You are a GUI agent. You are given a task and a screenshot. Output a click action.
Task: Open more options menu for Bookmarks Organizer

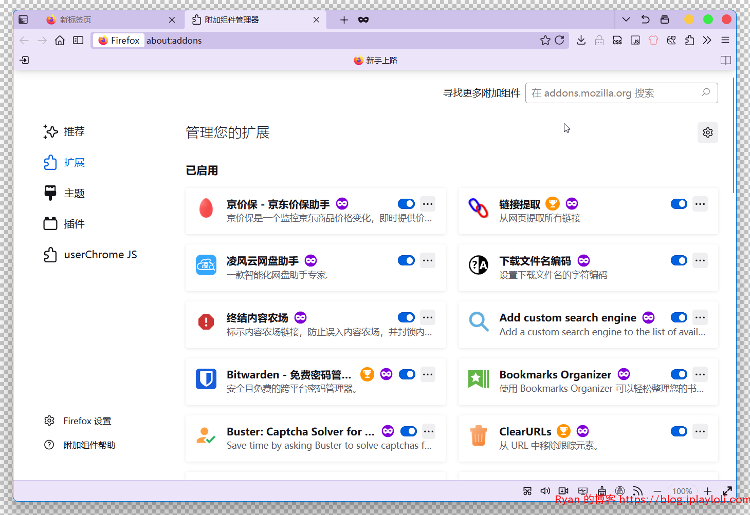tap(700, 374)
